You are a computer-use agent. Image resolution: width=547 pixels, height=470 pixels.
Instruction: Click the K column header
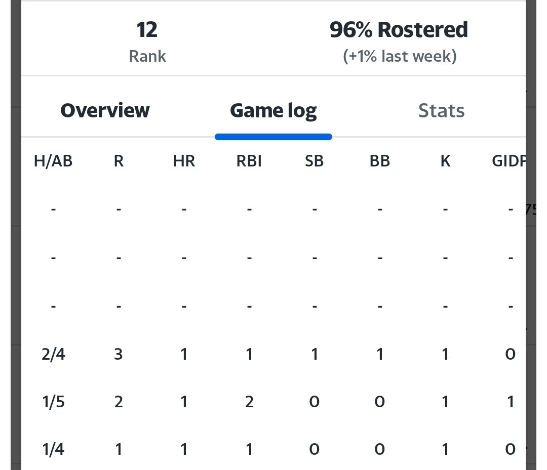pos(445,161)
